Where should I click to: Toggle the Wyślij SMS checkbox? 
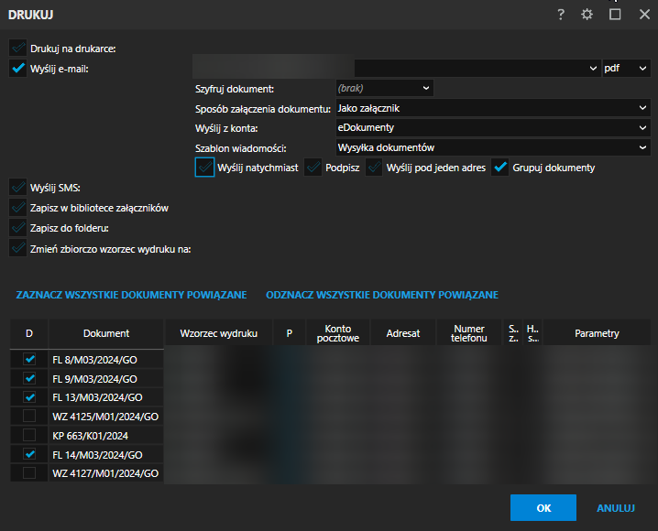coord(17,188)
